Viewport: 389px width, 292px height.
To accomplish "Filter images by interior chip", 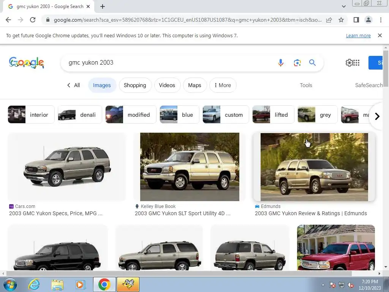I will (31, 114).
